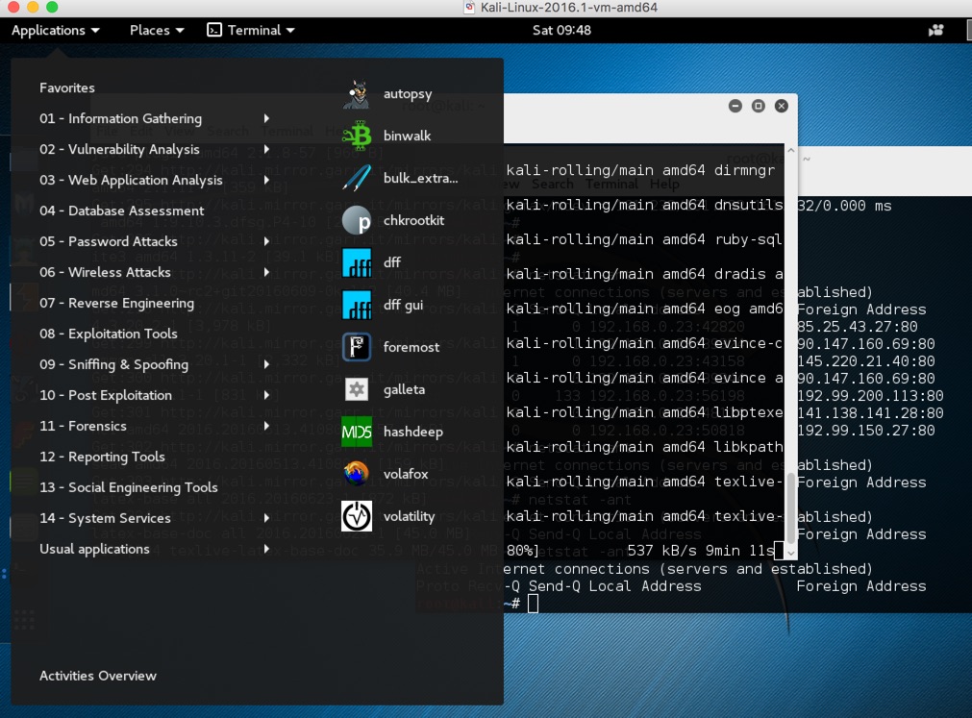Close the front terminal window
The width and height of the screenshot is (972, 718).
(782, 106)
